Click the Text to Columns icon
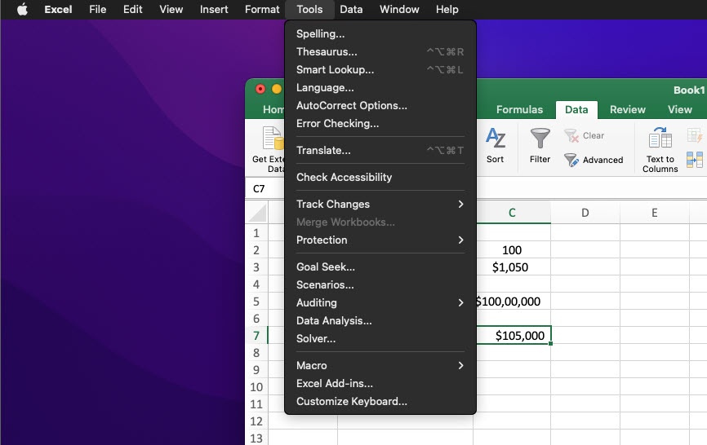 pos(660,138)
